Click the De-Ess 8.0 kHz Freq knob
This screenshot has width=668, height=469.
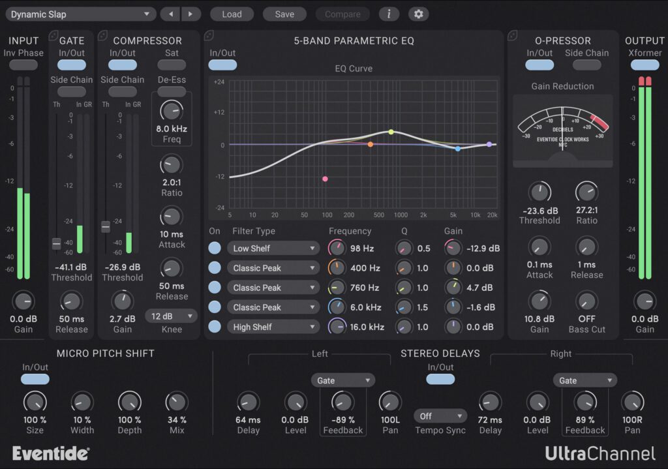coord(172,111)
